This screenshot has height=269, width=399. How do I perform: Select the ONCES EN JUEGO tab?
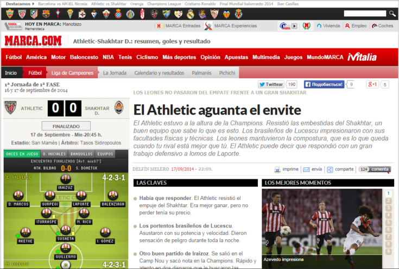click(x=22, y=154)
